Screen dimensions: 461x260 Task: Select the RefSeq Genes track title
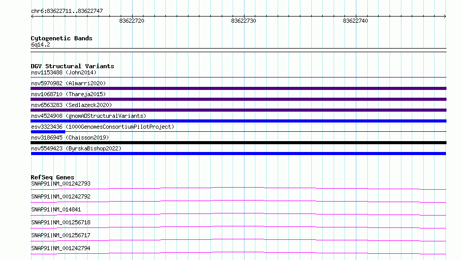(x=52, y=177)
